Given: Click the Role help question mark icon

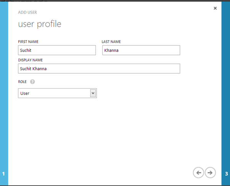Looking at the screenshot, I should click(32, 82).
